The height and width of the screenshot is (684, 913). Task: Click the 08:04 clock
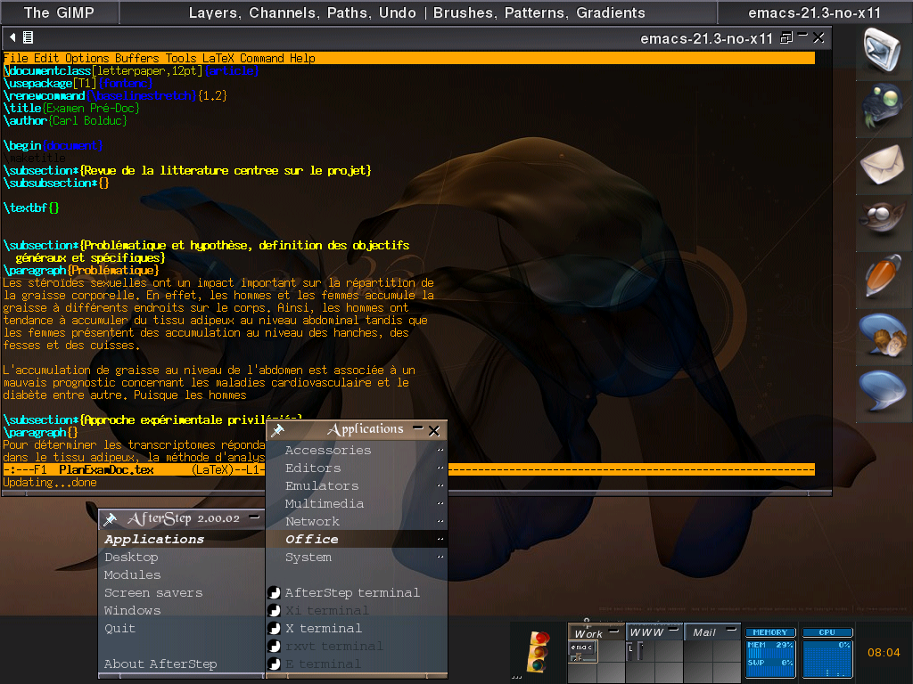click(x=884, y=653)
